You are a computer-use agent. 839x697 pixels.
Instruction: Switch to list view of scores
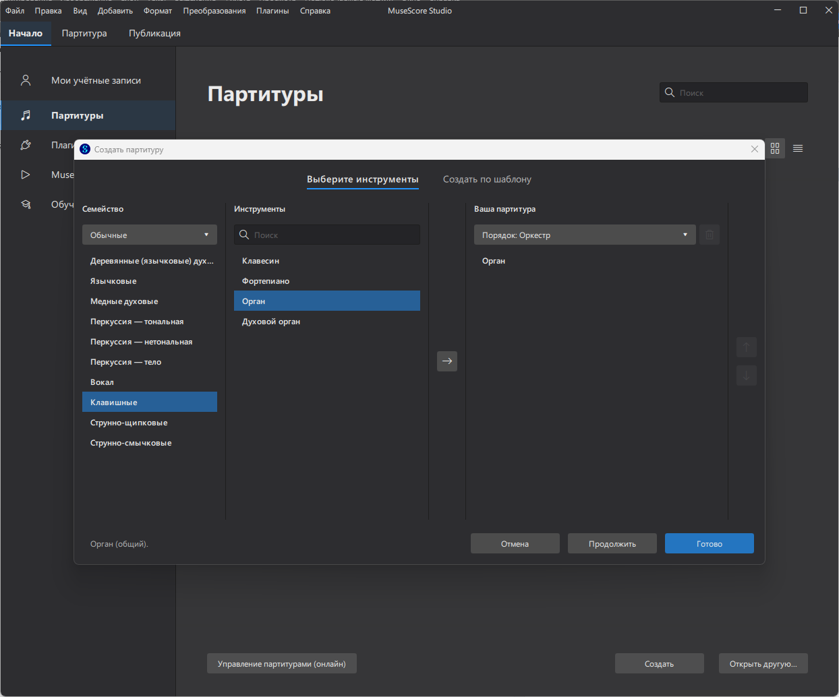[798, 148]
